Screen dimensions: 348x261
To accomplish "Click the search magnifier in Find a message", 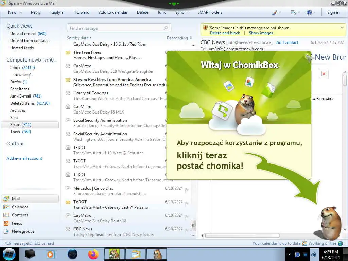I will (166, 28).
